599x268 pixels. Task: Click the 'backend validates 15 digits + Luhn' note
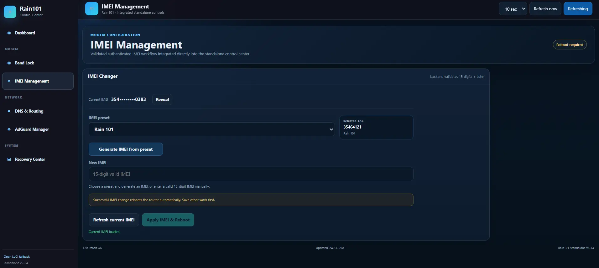point(457,77)
